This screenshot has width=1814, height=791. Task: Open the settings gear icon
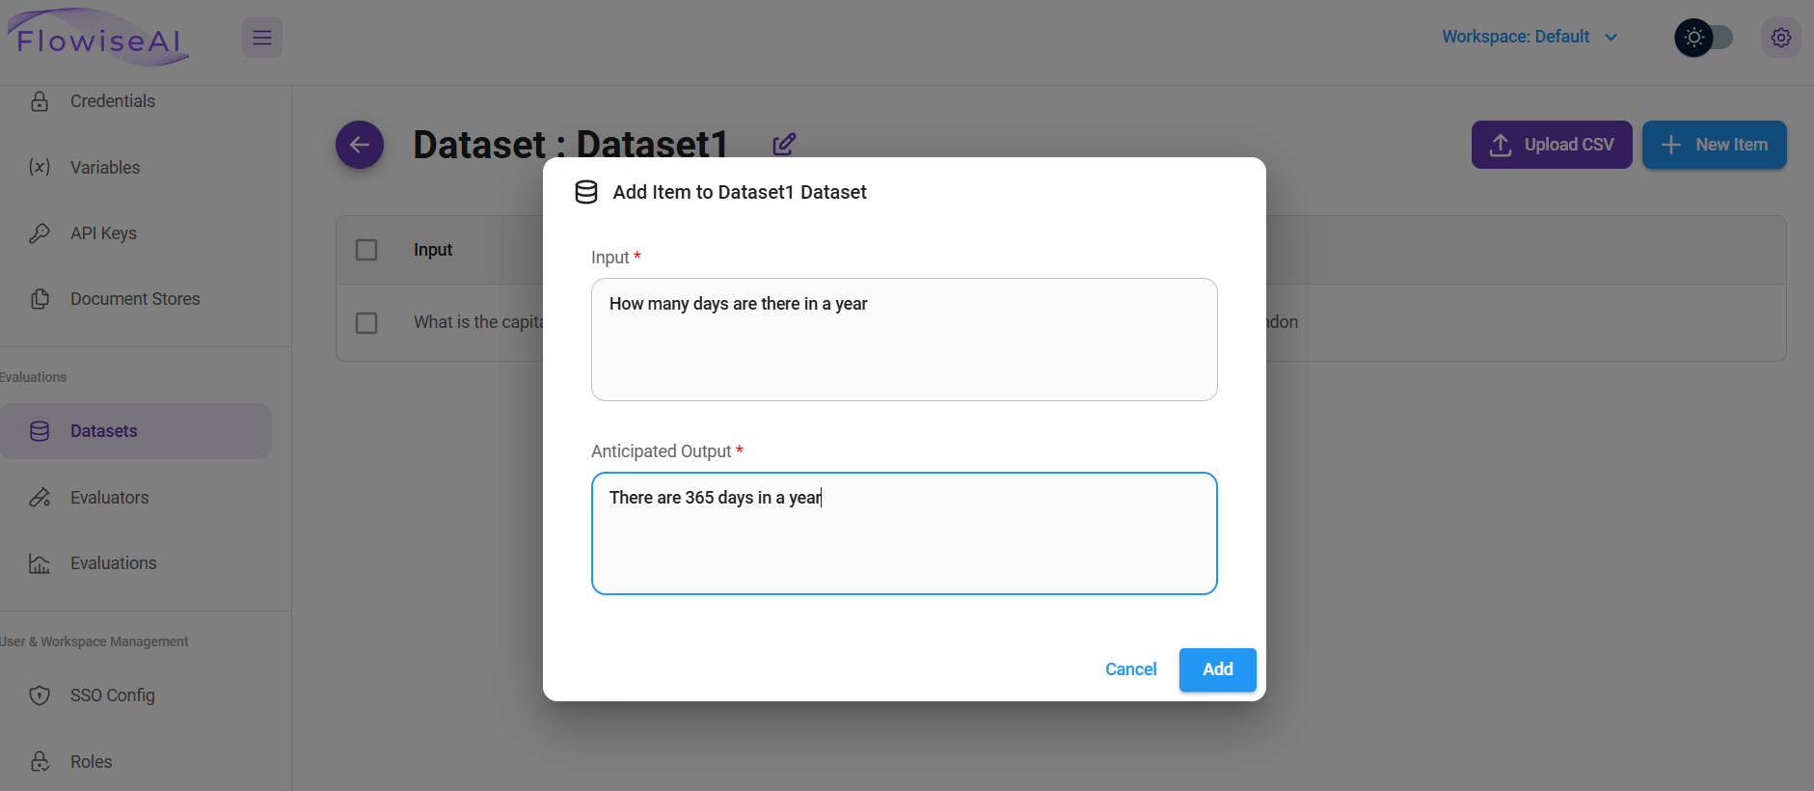tap(1780, 38)
